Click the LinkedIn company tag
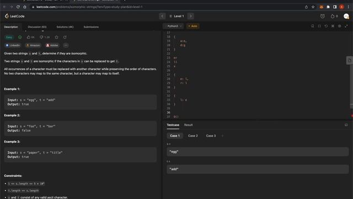 [x=13, y=45]
